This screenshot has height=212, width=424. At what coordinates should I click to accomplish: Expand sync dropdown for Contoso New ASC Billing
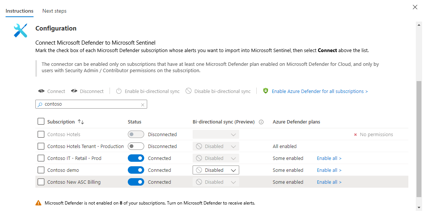coord(216,182)
